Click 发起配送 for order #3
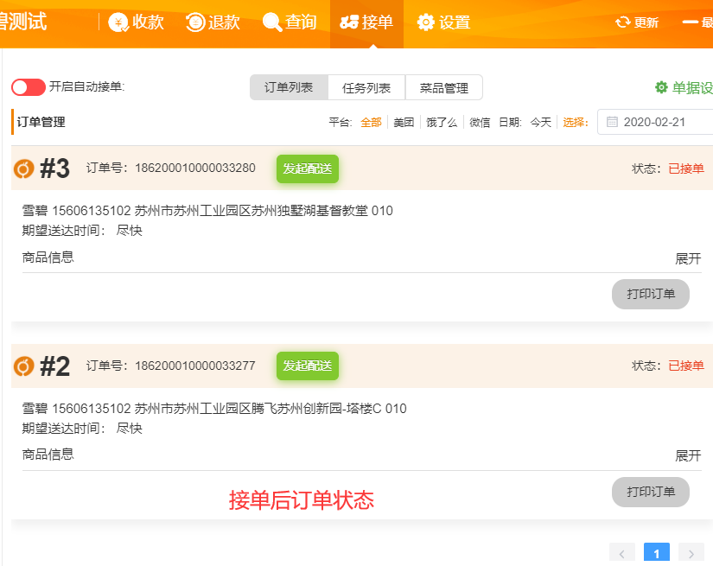Screen dimensions: 713x566 (x=308, y=169)
